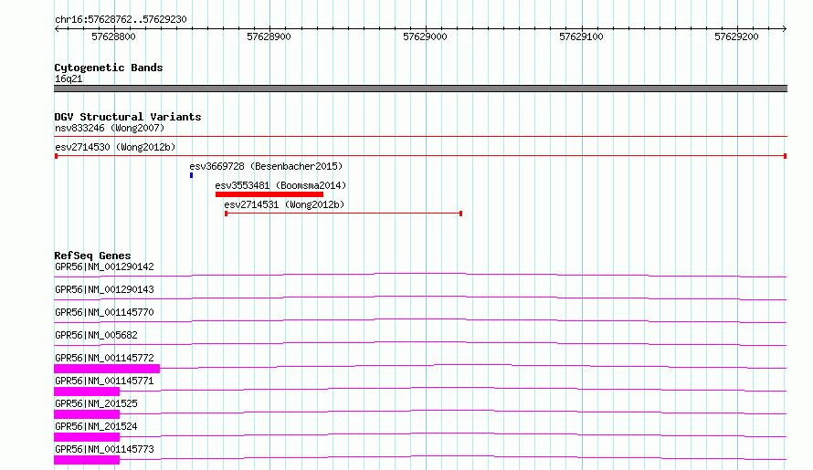The image size is (813, 470).
Task: Click the 57629000 position on the ruler
Action: point(425,37)
